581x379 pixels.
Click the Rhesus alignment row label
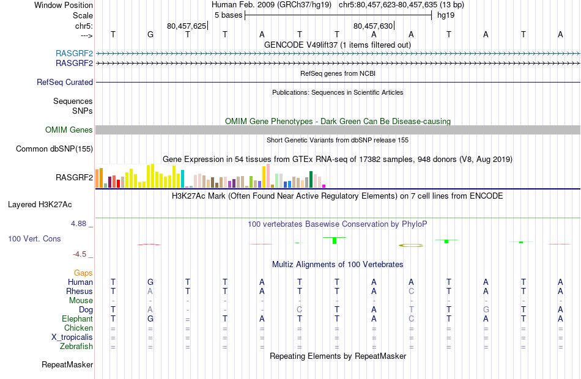coord(80,291)
